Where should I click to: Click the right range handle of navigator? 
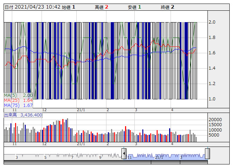coord(207,154)
